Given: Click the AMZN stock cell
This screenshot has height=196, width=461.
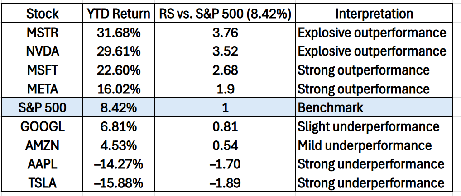Looking at the screenshot, I should 42,145.
